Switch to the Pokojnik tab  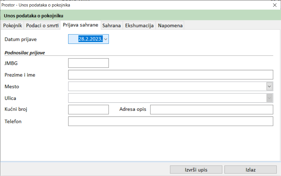pyautogui.click(x=12, y=25)
